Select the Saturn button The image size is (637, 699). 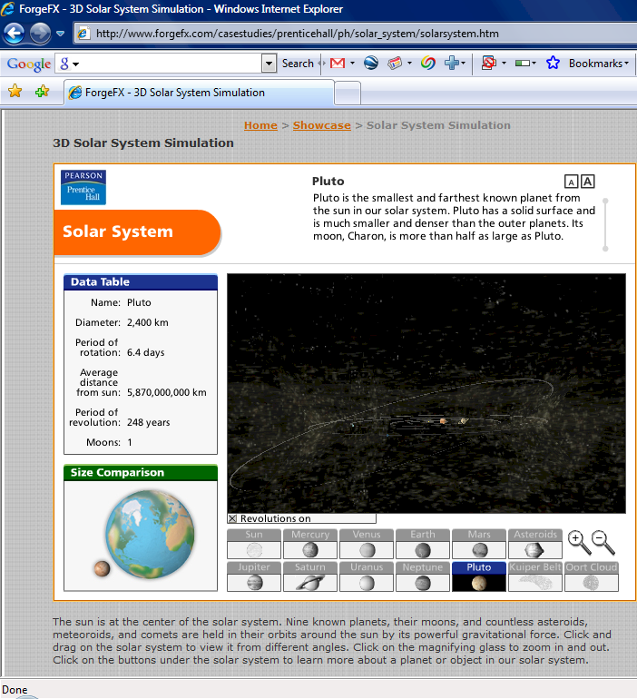[310, 576]
